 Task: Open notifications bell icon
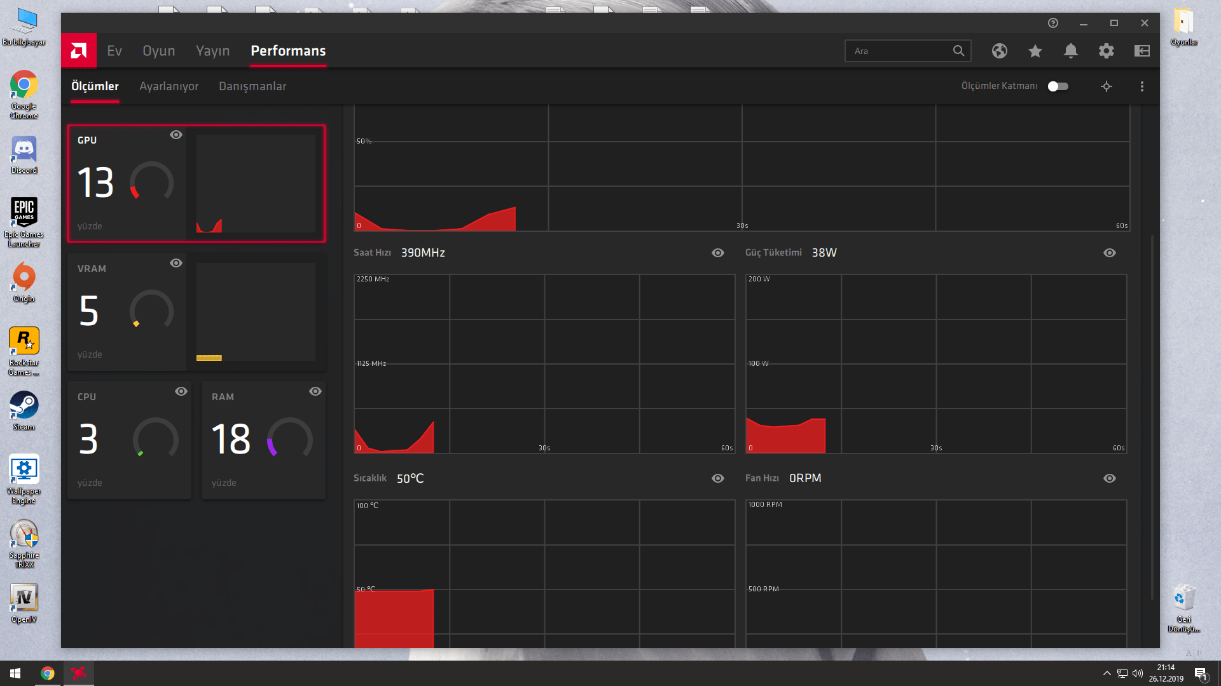pyautogui.click(x=1071, y=51)
